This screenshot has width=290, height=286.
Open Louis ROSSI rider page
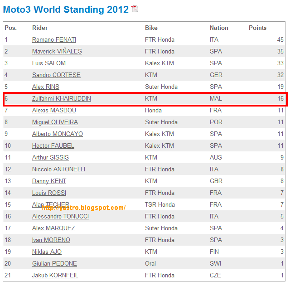coord(49,193)
